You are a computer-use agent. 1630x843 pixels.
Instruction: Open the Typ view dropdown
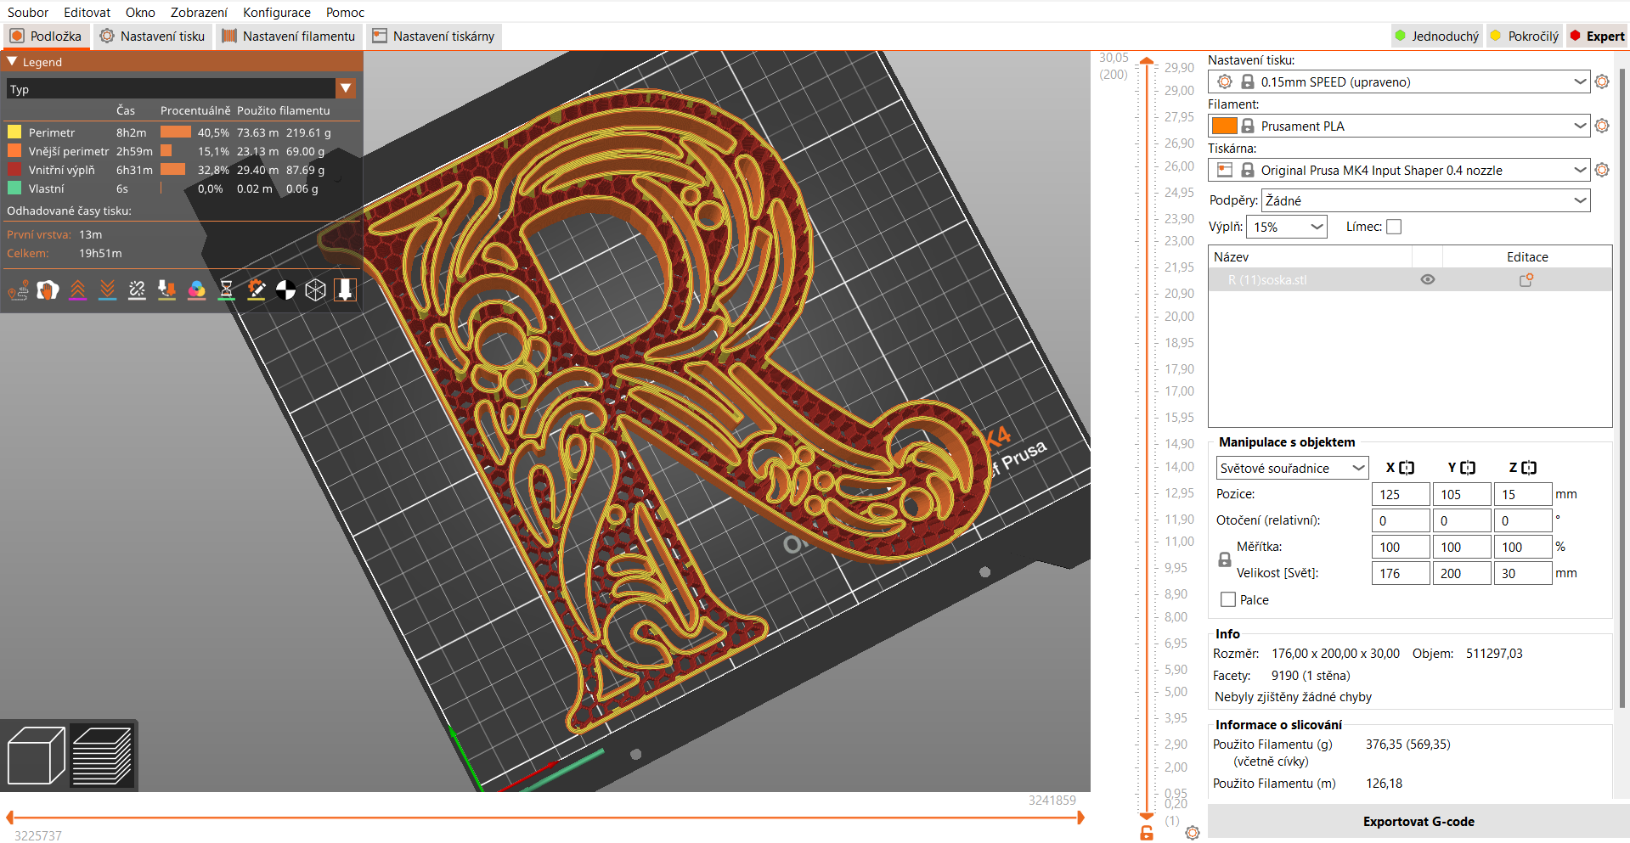182,88
